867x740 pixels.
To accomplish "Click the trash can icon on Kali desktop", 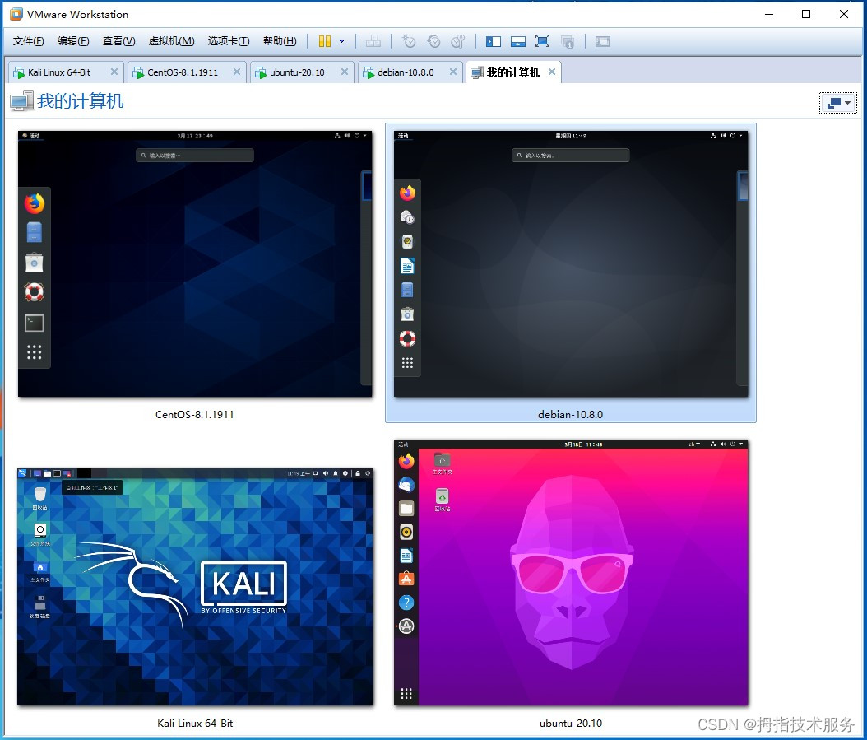I will pos(39,494).
